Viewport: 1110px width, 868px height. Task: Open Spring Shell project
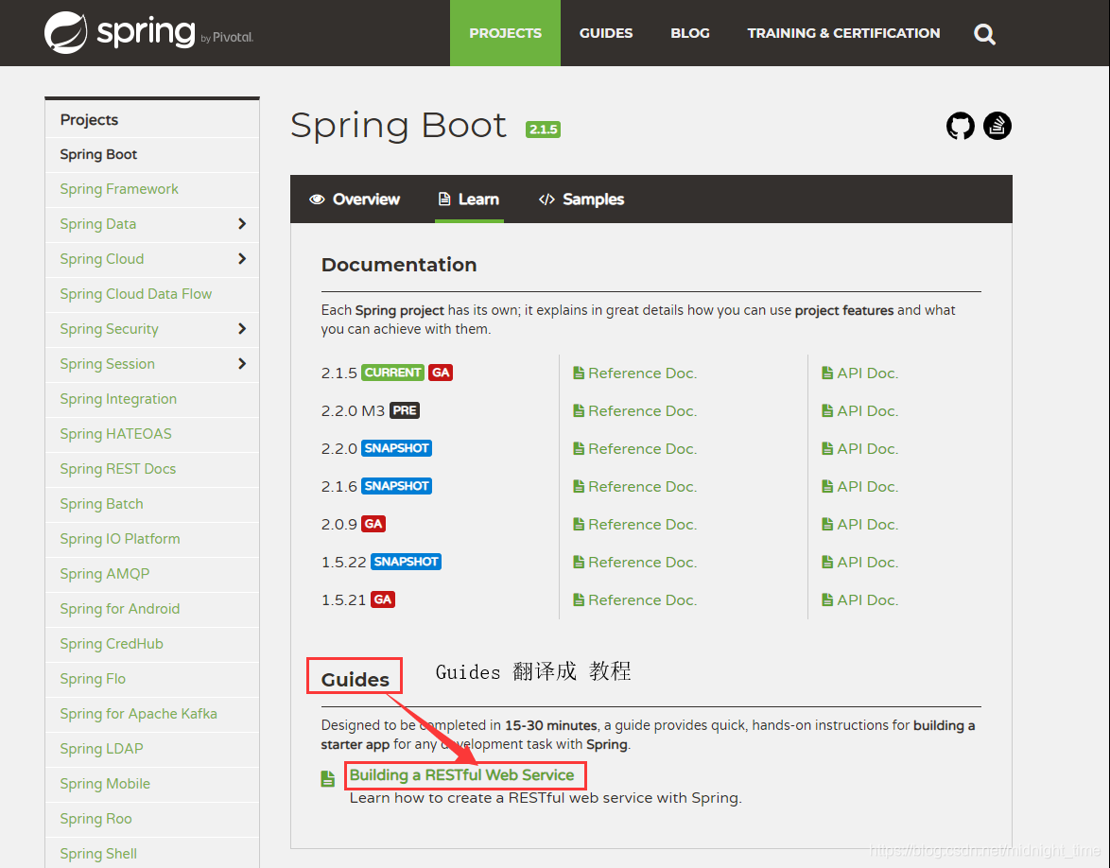click(x=98, y=854)
